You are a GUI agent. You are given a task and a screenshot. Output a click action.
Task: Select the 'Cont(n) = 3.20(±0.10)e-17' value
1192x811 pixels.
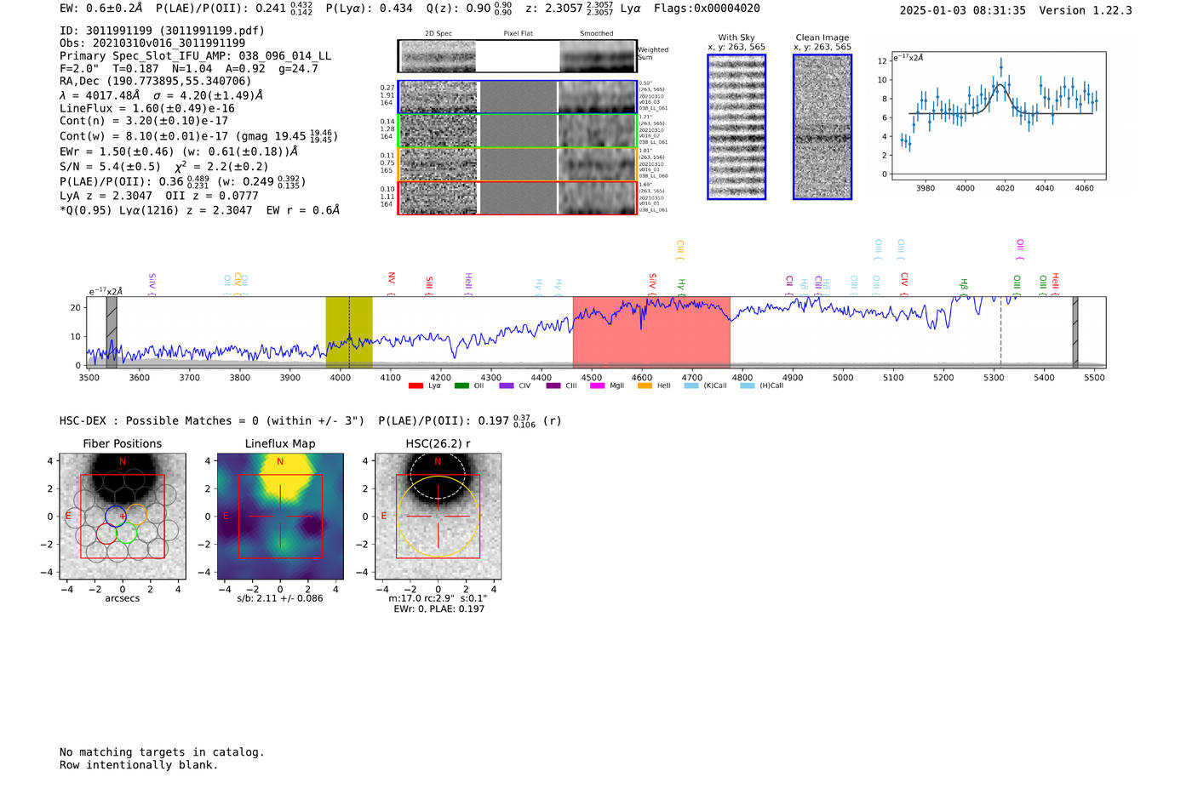[x=144, y=121]
